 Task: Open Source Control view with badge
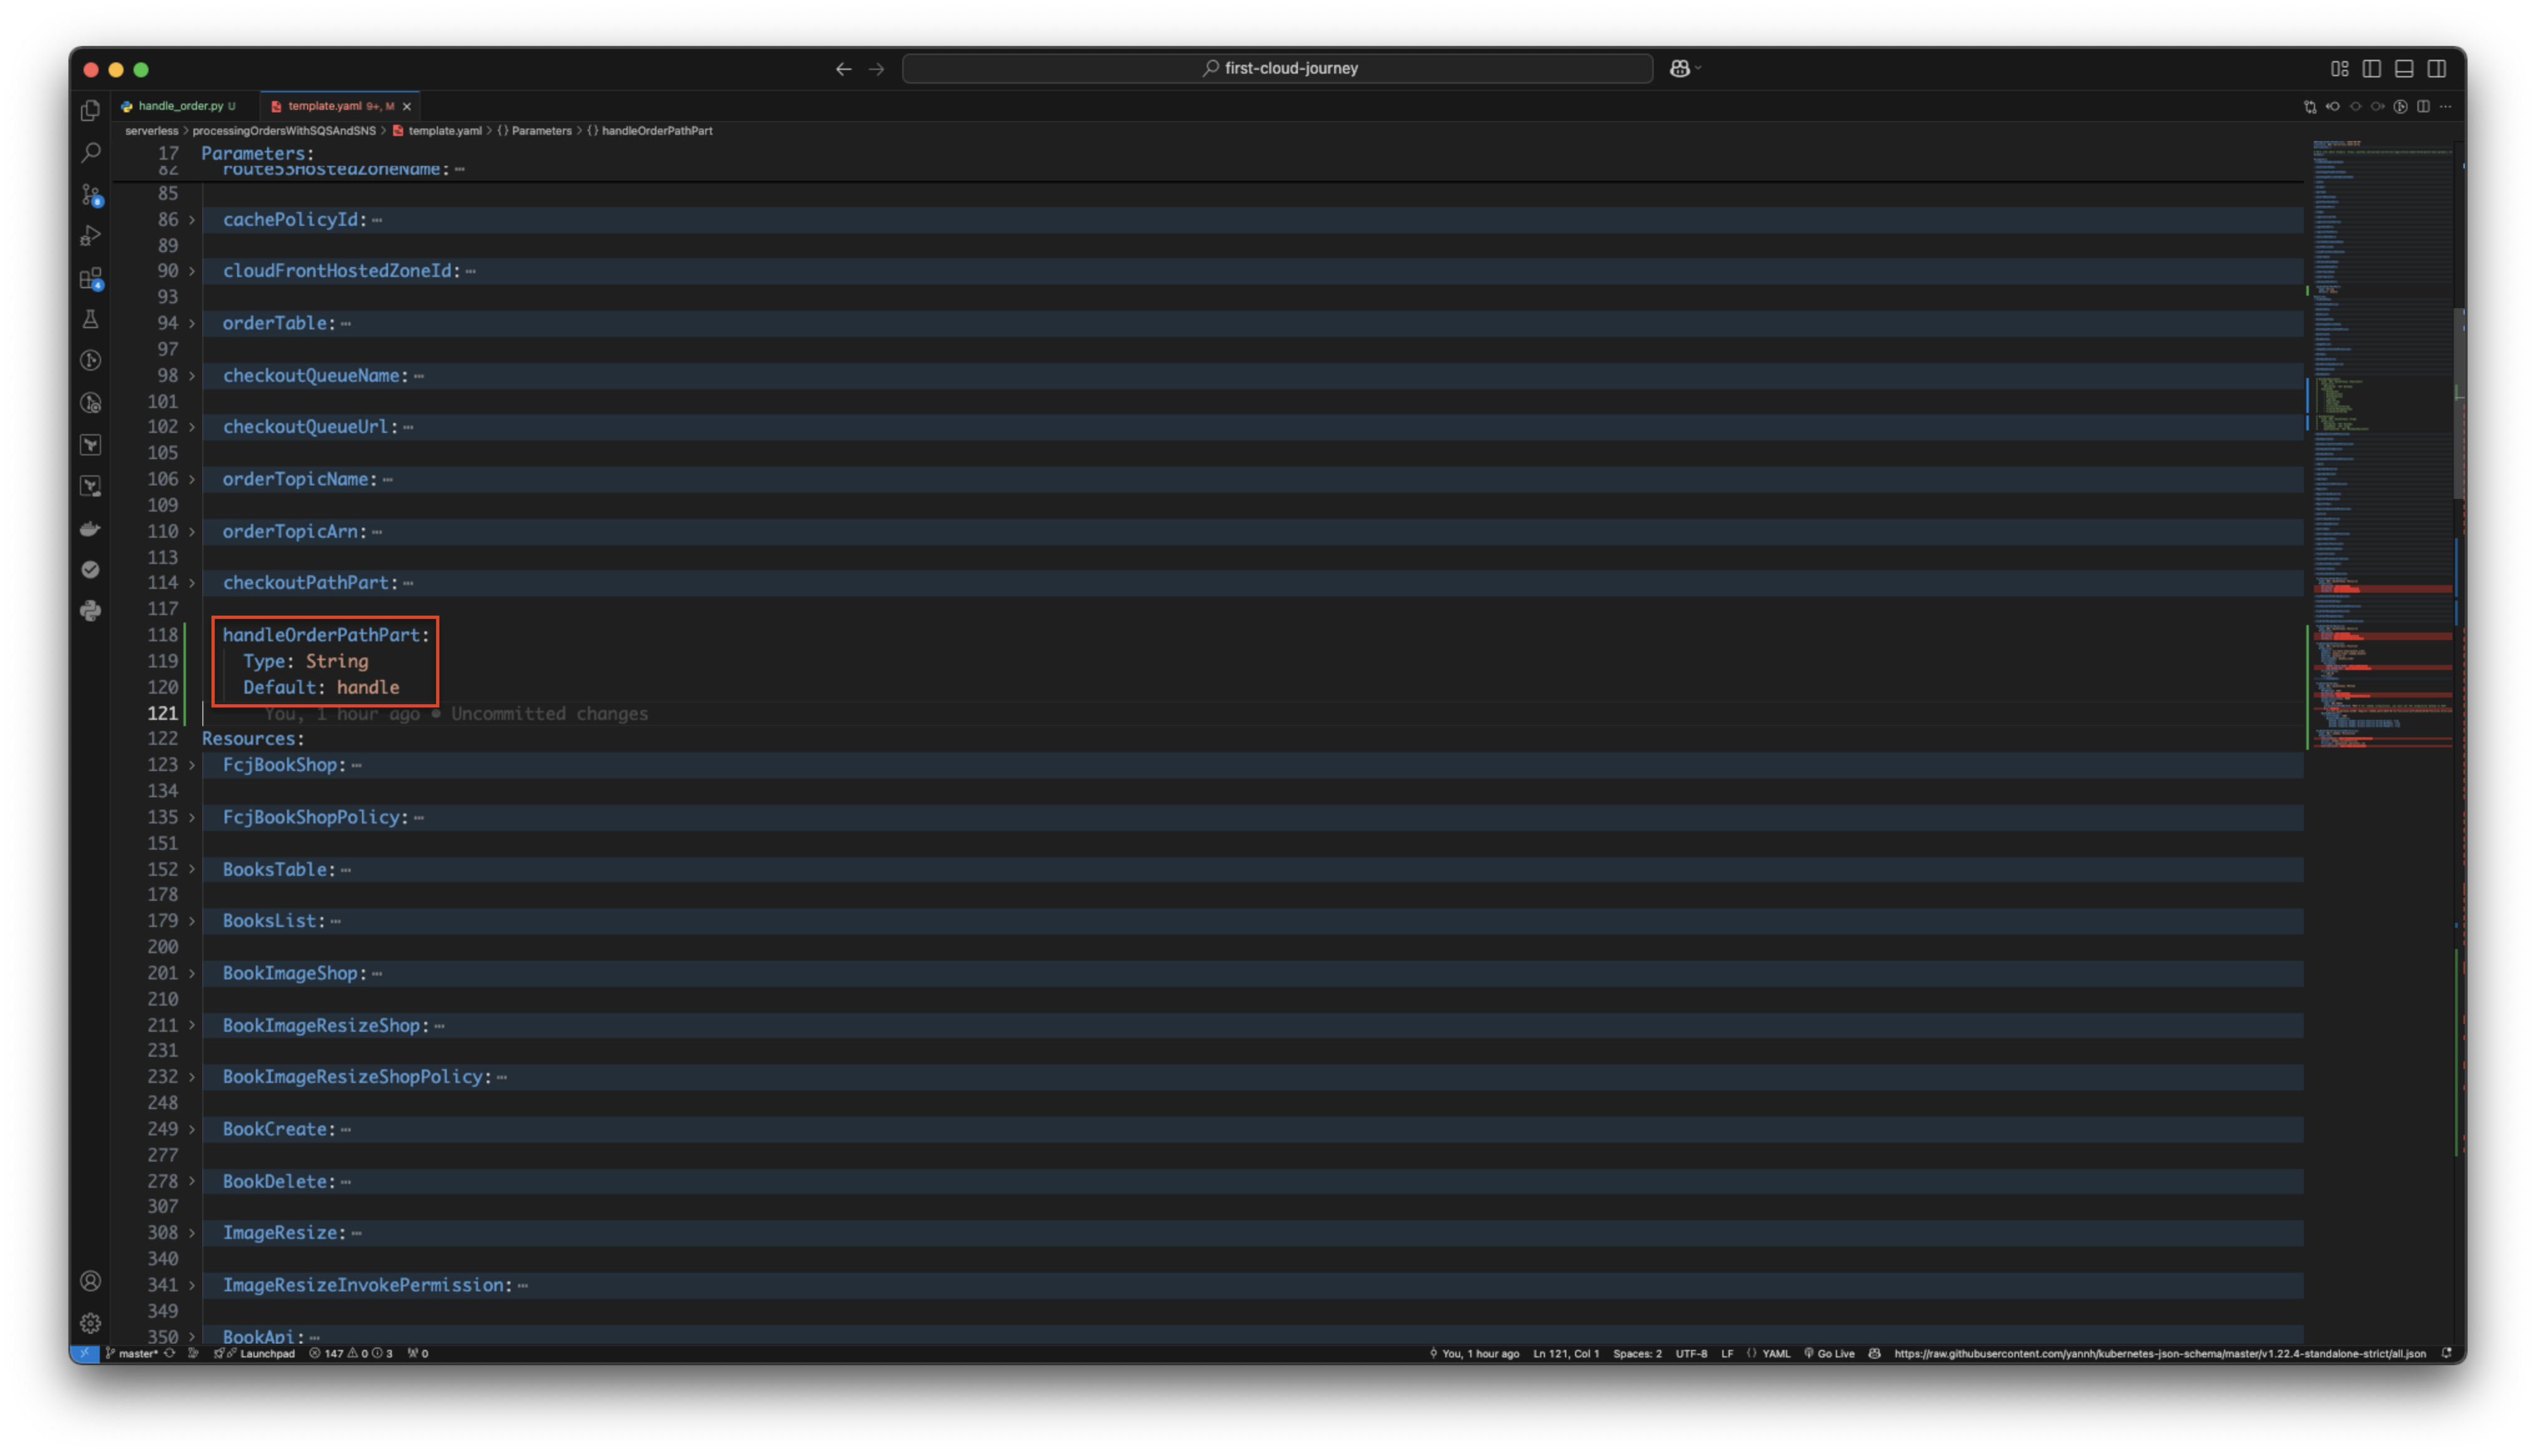pyautogui.click(x=90, y=194)
